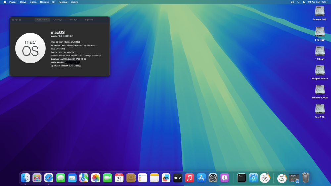Screen dimensions: 331x186
Task: Open App Store in Dock
Action: pos(201,178)
